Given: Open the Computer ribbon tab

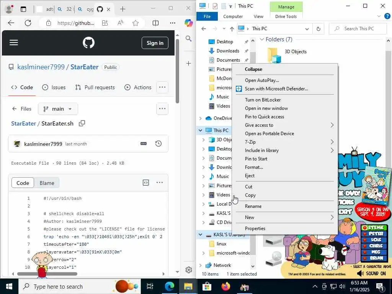Looking at the screenshot, I should [233, 16].
